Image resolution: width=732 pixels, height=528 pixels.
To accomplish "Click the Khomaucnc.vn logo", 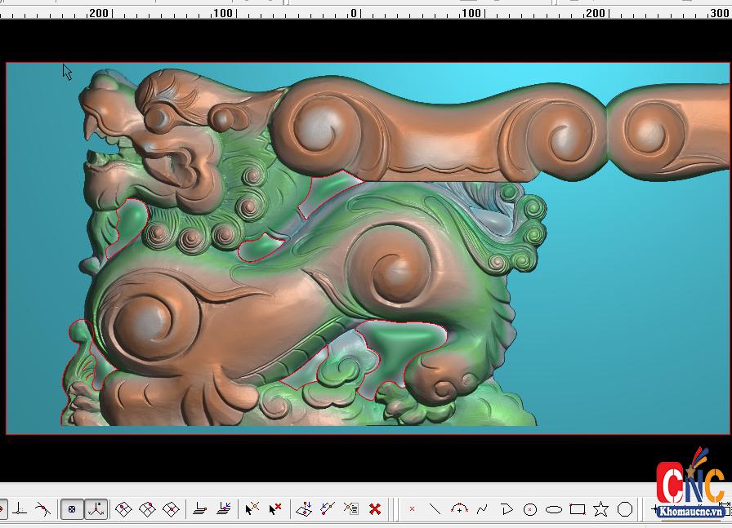I will [690, 490].
